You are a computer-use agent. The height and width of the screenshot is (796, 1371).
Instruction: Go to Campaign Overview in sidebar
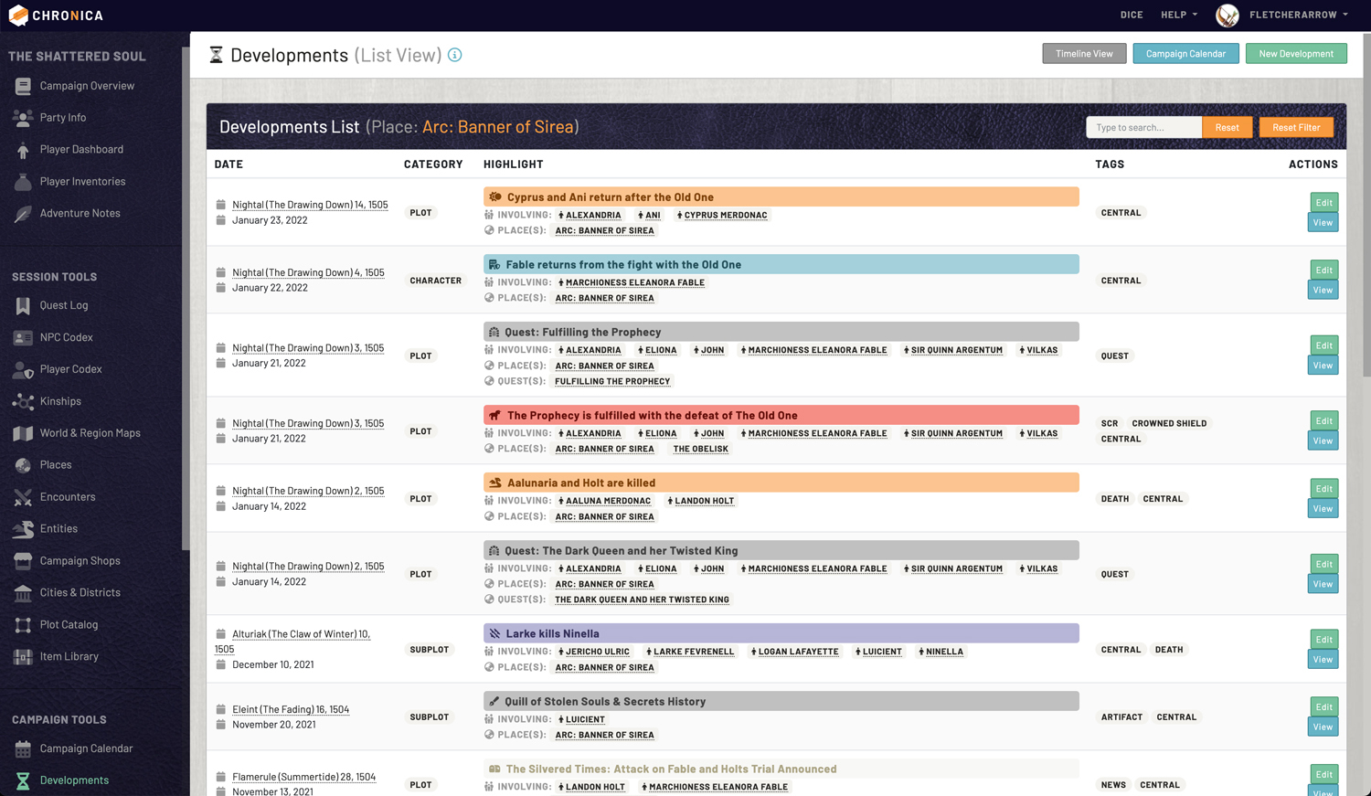[87, 86]
